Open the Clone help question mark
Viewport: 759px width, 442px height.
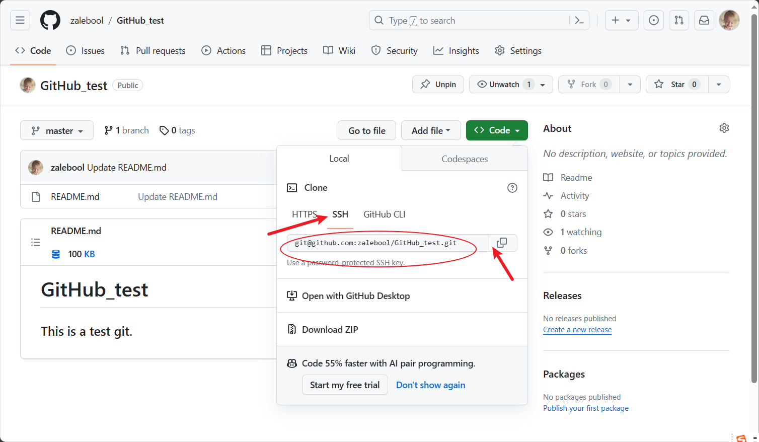click(x=512, y=188)
